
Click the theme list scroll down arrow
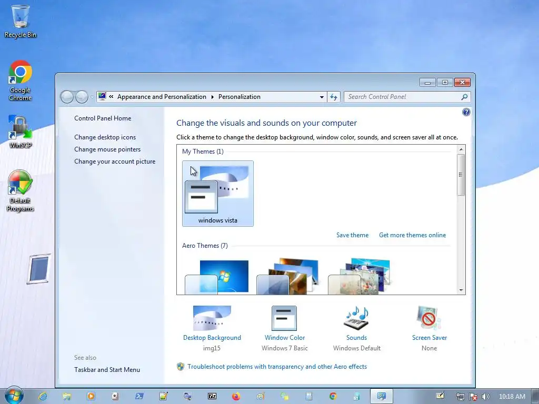pos(461,290)
